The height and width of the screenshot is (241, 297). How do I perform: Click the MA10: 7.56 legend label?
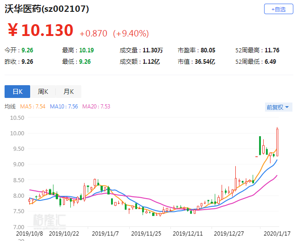coord(64,107)
